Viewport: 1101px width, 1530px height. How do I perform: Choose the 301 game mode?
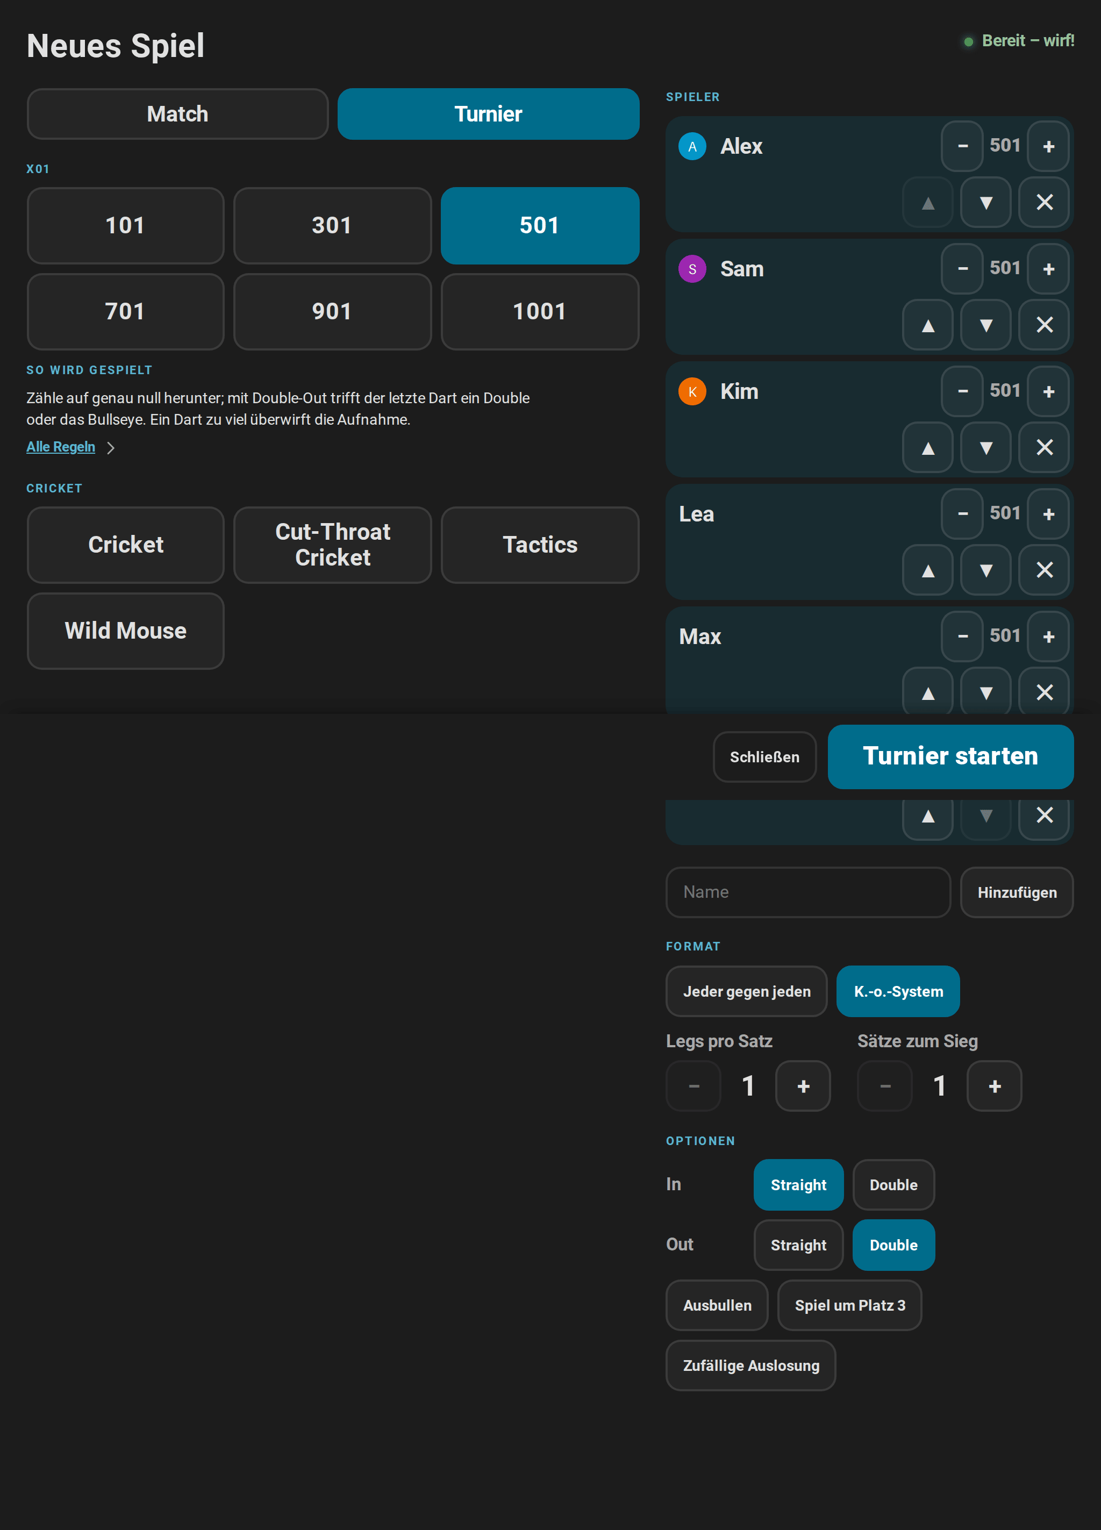pyautogui.click(x=333, y=225)
